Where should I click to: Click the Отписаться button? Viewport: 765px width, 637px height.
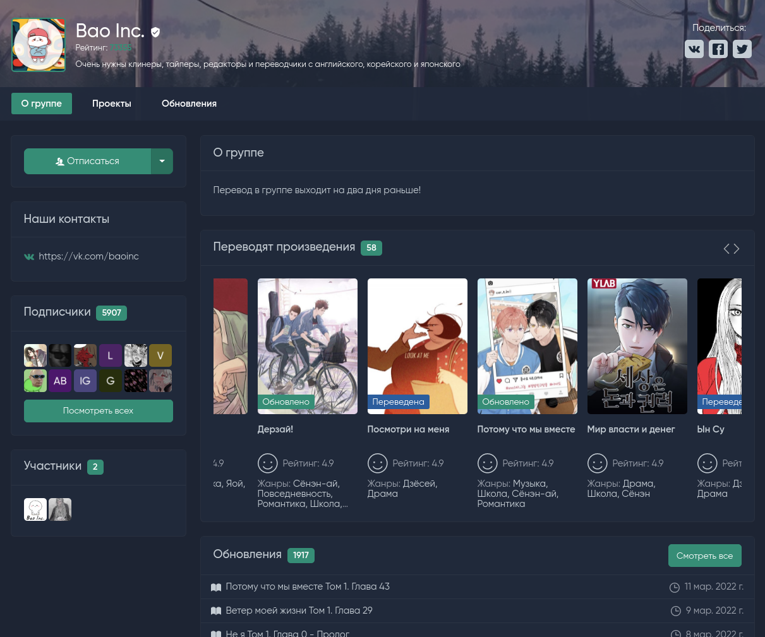coord(87,161)
